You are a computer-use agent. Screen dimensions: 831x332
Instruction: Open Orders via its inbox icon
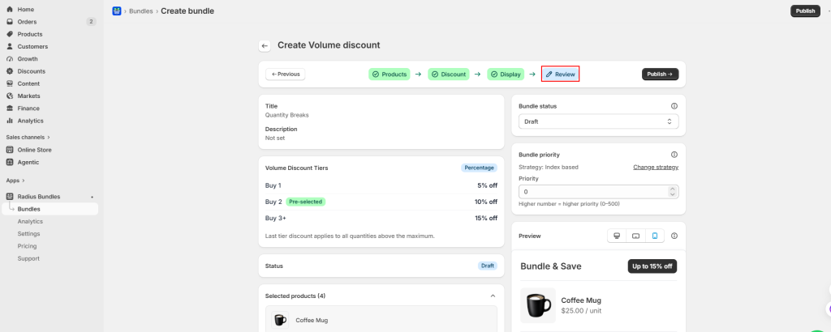(10, 22)
